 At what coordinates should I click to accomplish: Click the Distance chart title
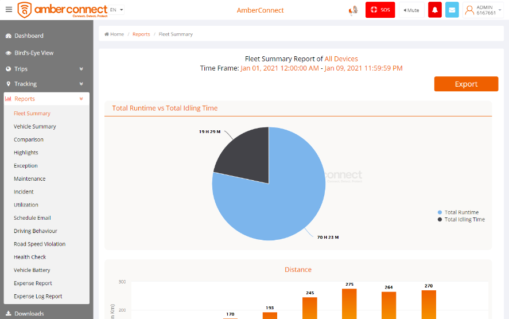tap(298, 270)
